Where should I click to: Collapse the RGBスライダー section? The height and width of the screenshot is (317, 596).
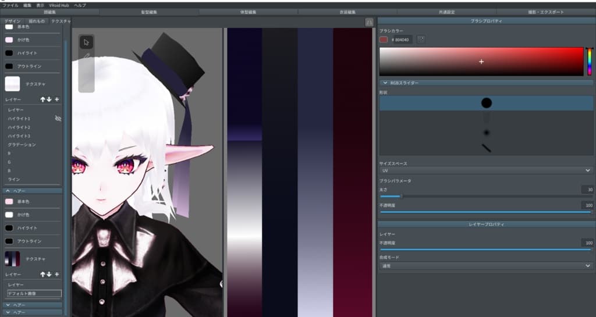coord(385,83)
